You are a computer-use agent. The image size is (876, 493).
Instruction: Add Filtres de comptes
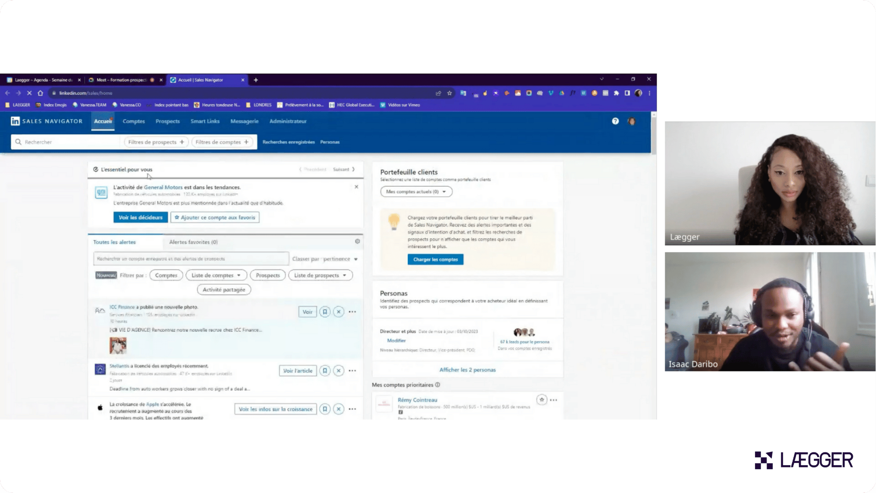click(222, 142)
